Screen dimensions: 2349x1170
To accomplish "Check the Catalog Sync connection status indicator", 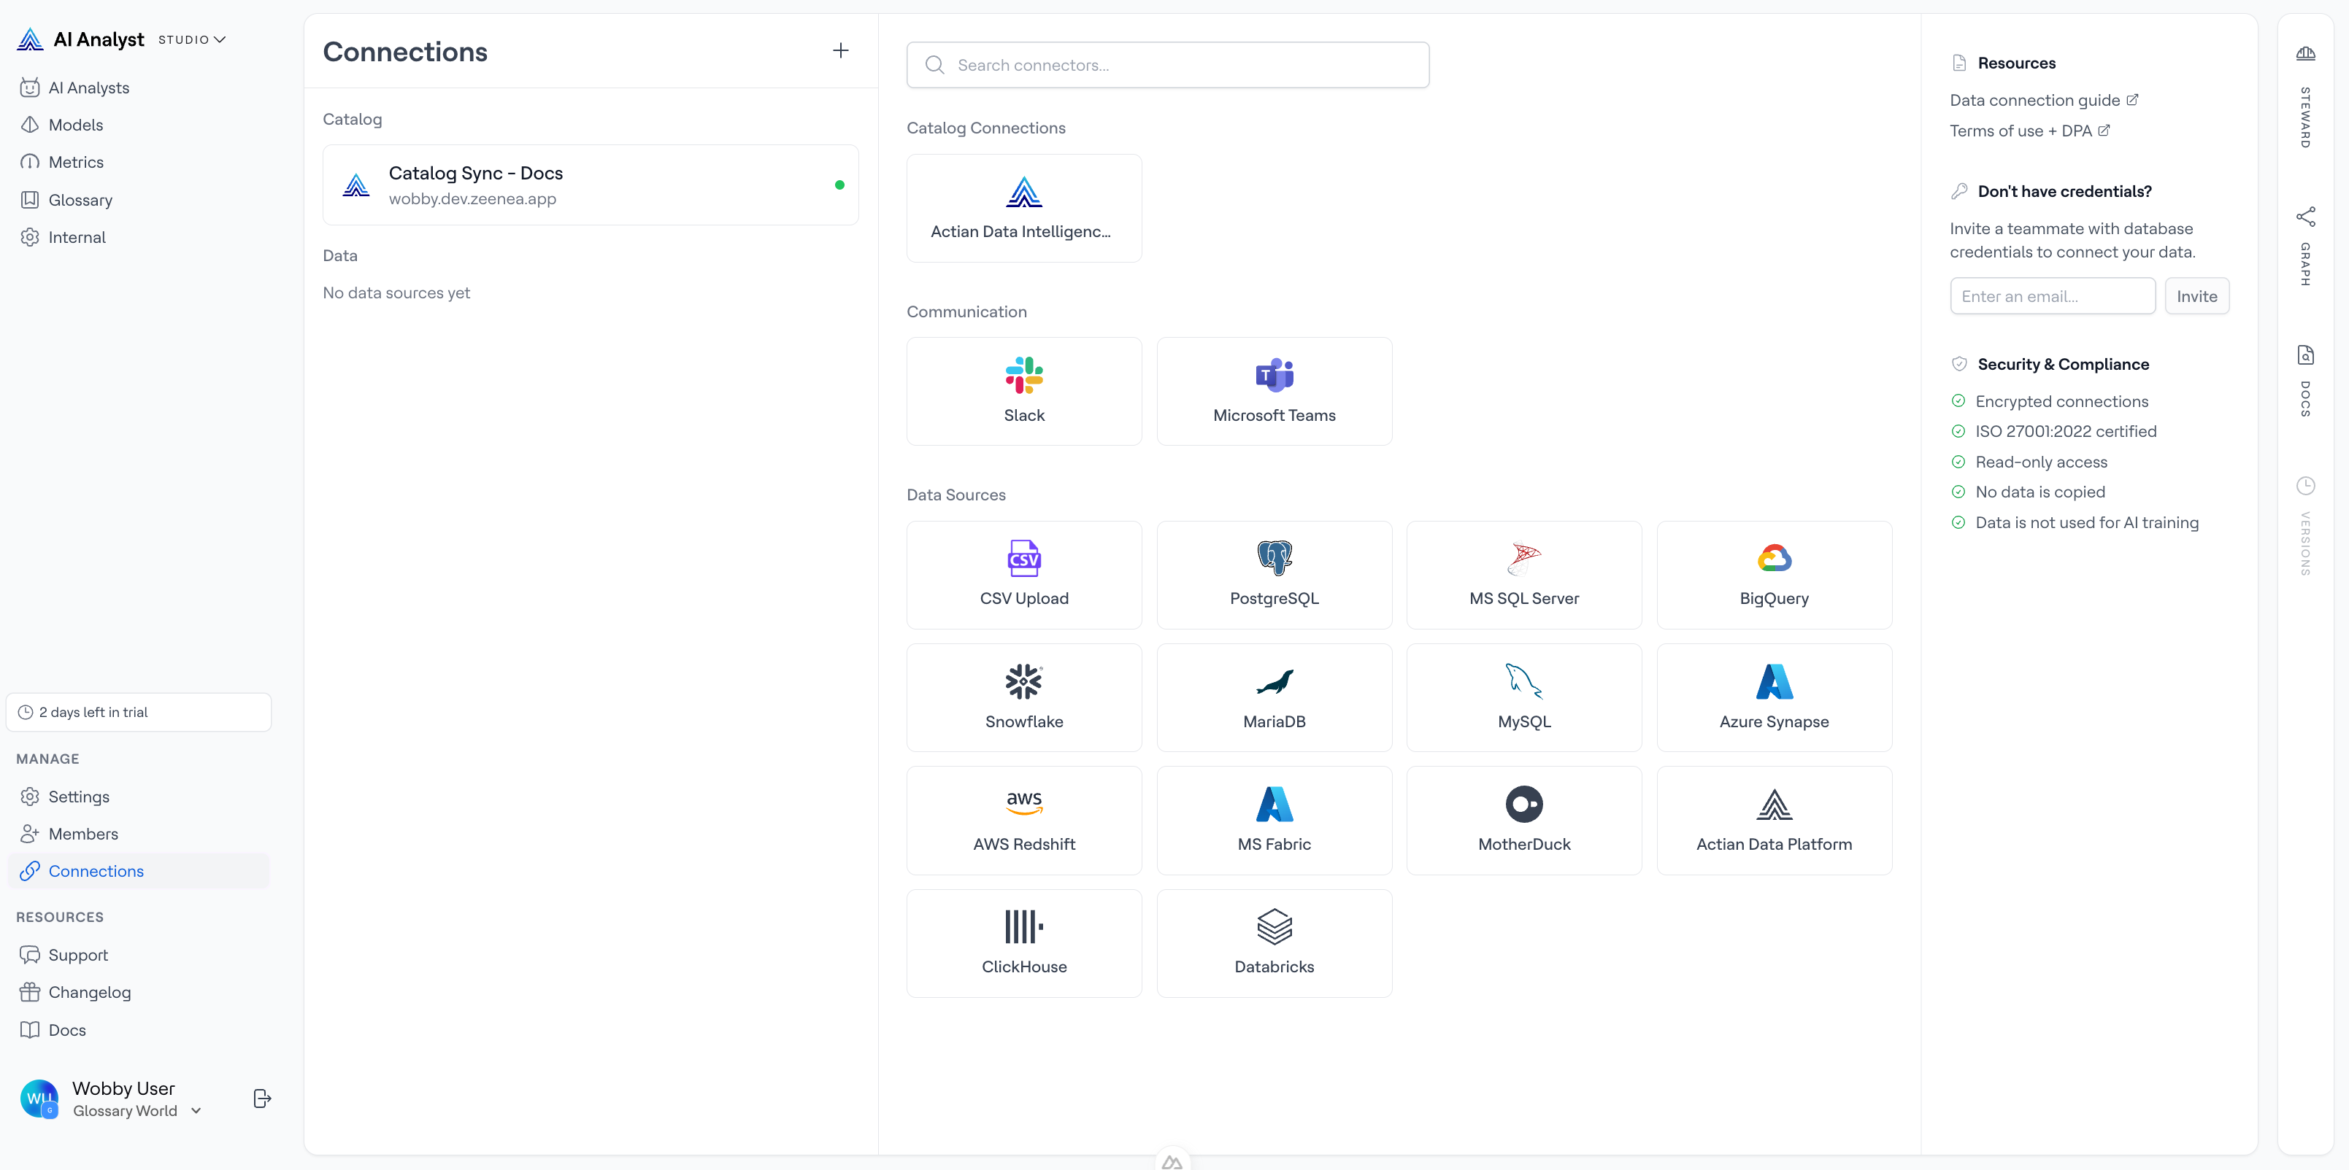I will click(839, 184).
